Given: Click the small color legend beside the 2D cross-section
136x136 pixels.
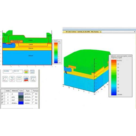Looking at the screenshot, I should (57, 52).
